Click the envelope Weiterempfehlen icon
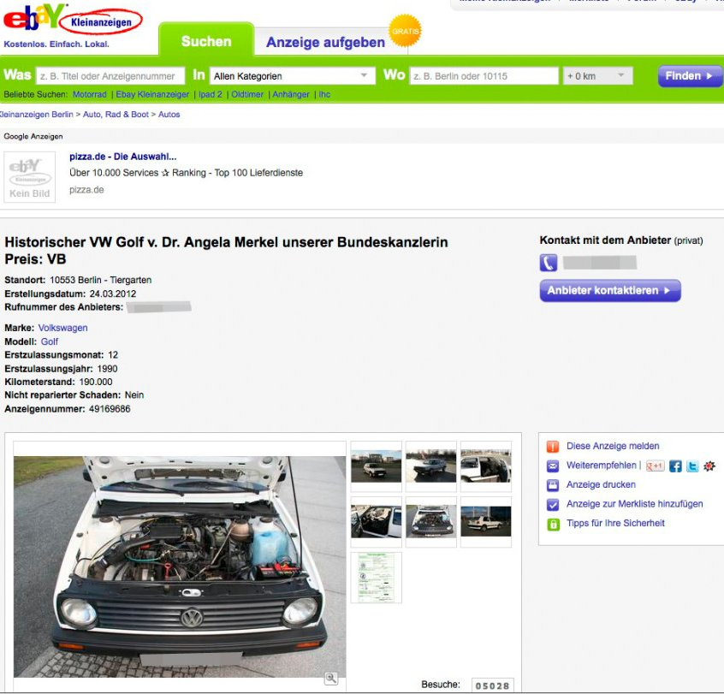724x694 pixels. coord(553,466)
